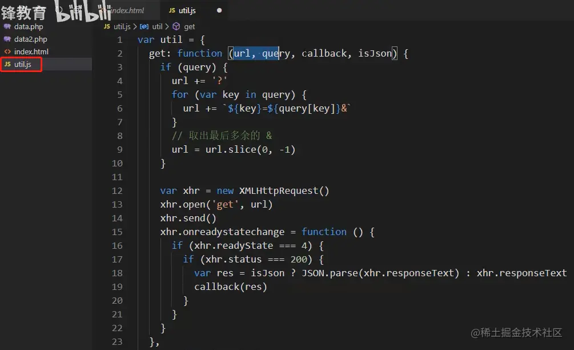574x350 pixels.
Task: Click the get method breadcrumb
Action: pos(189,26)
